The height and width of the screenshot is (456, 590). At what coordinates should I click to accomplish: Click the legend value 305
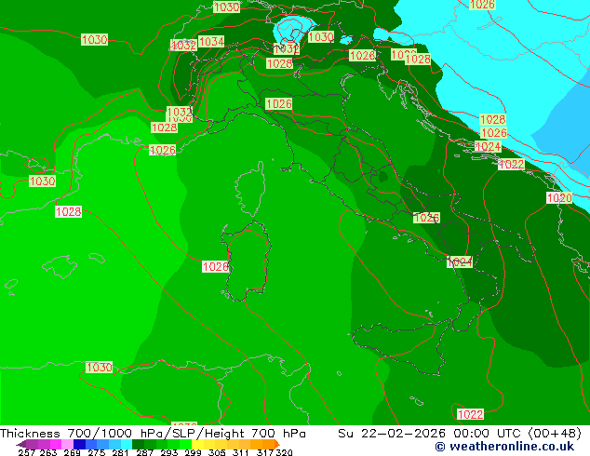[x=216, y=452]
